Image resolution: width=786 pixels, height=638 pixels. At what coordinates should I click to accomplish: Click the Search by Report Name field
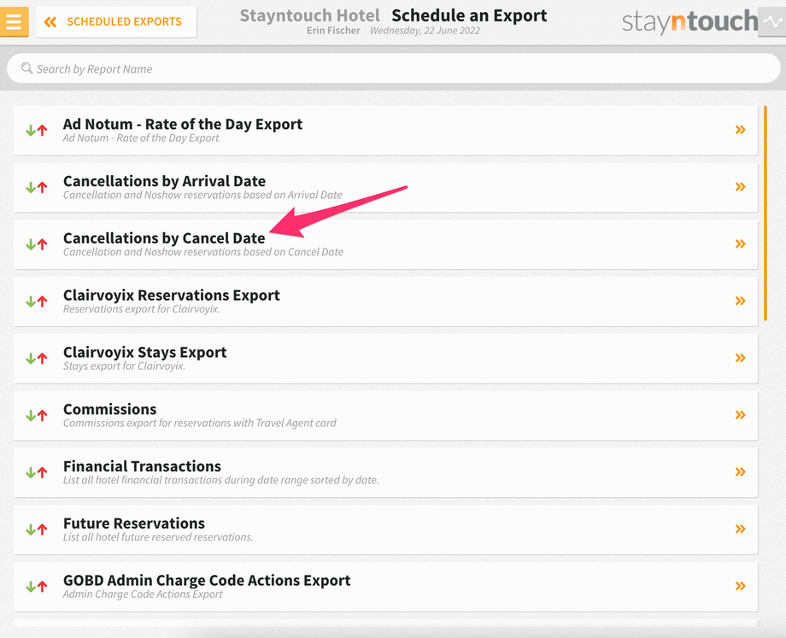point(393,68)
